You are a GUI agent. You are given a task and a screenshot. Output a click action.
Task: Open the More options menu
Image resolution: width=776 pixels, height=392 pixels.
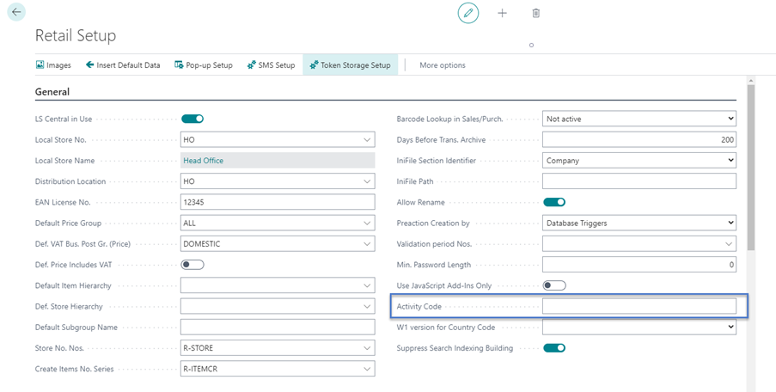[443, 65]
